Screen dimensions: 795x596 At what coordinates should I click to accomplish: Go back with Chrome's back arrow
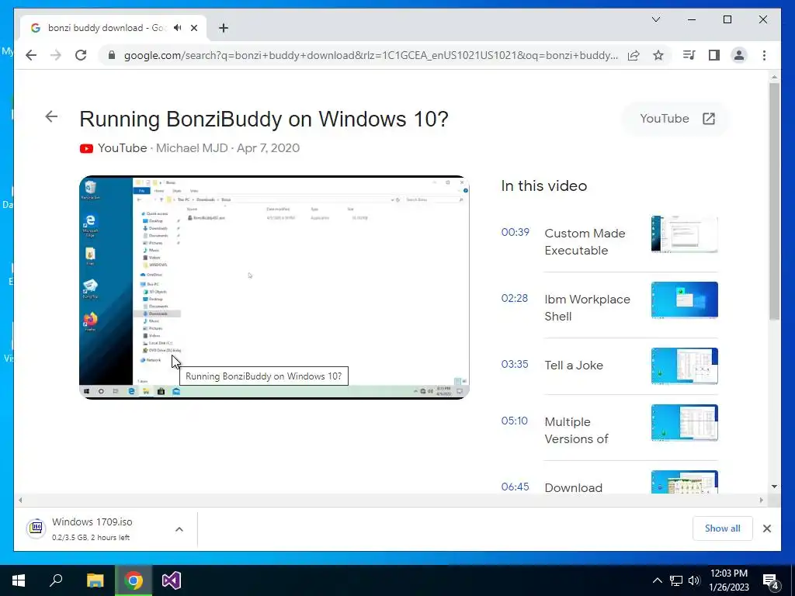[31, 55]
